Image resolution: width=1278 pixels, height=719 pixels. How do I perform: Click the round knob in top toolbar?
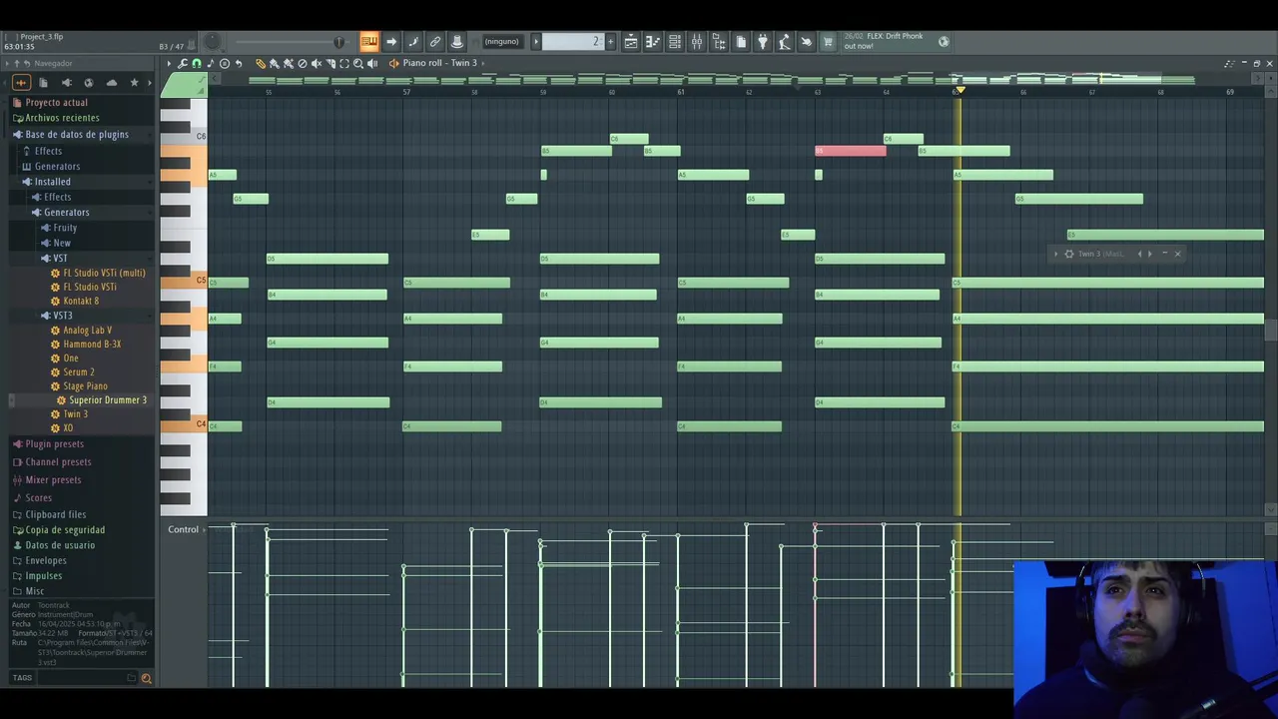(x=212, y=41)
